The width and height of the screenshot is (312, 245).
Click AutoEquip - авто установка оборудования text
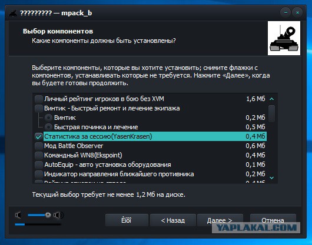108,165
